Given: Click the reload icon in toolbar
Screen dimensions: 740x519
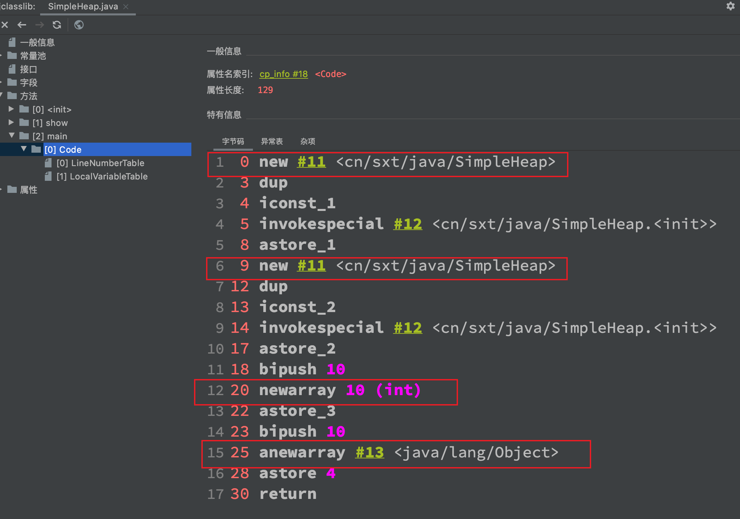Looking at the screenshot, I should tap(57, 25).
